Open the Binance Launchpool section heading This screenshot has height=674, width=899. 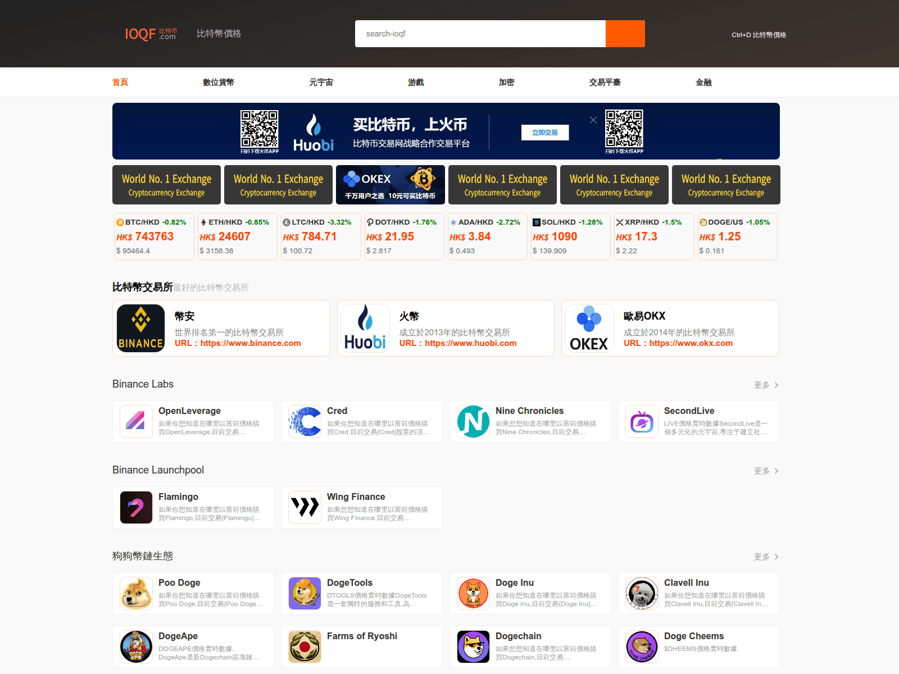(158, 470)
